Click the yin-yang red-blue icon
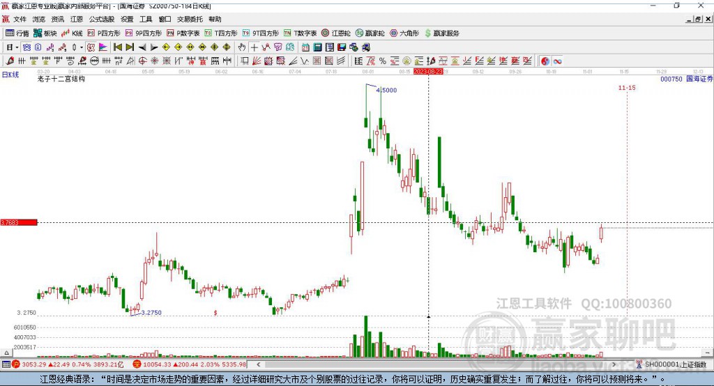The width and height of the screenshot is (714, 386). click(545, 61)
